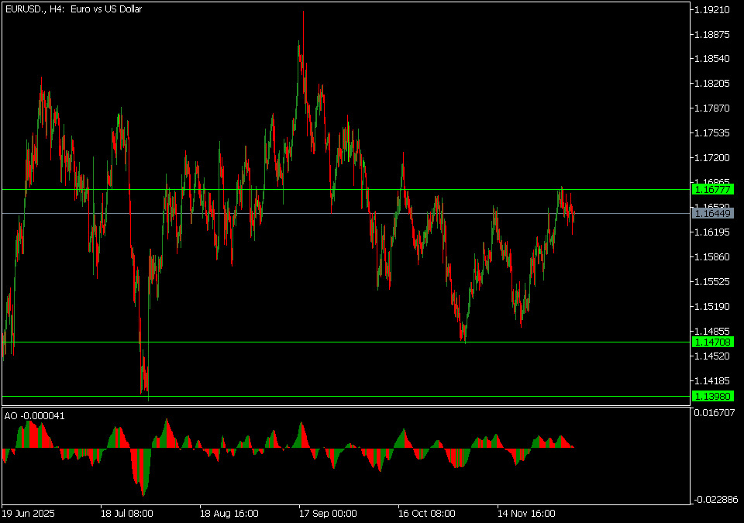The image size is (744, 523).
Task: Click the green 1.13980 price label
Action: [711, 396]
